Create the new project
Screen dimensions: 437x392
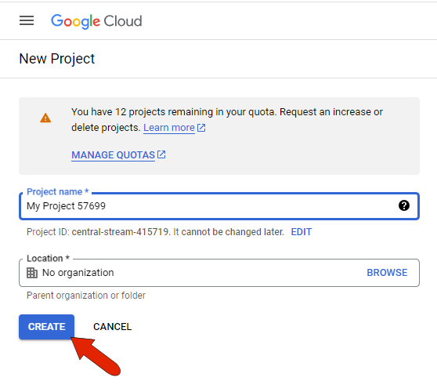(x=46, y=327)
